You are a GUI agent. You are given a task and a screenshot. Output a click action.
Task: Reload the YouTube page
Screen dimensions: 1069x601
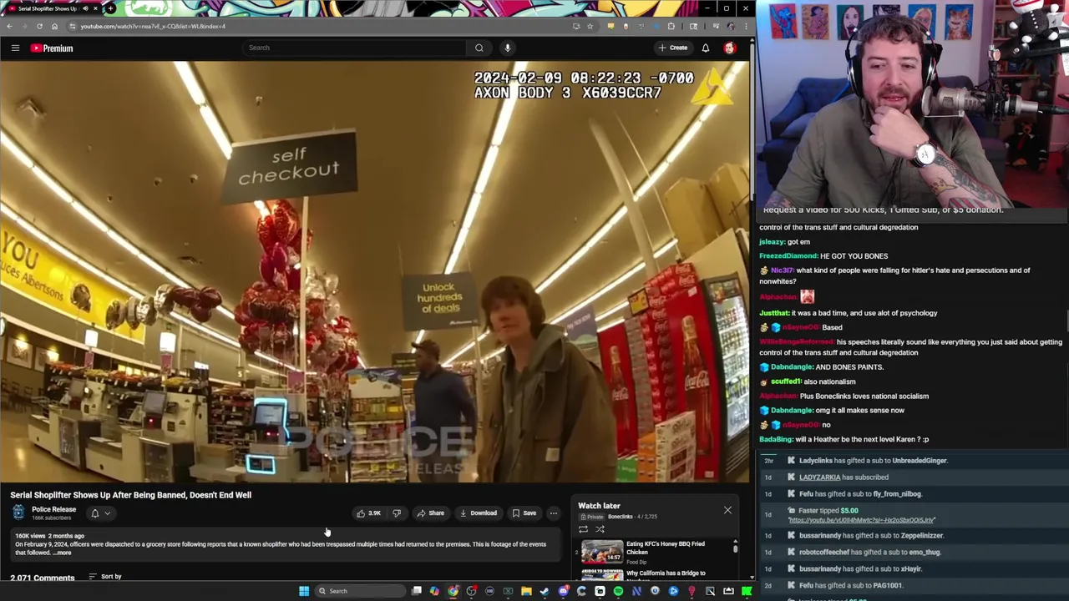click(39, 26)
